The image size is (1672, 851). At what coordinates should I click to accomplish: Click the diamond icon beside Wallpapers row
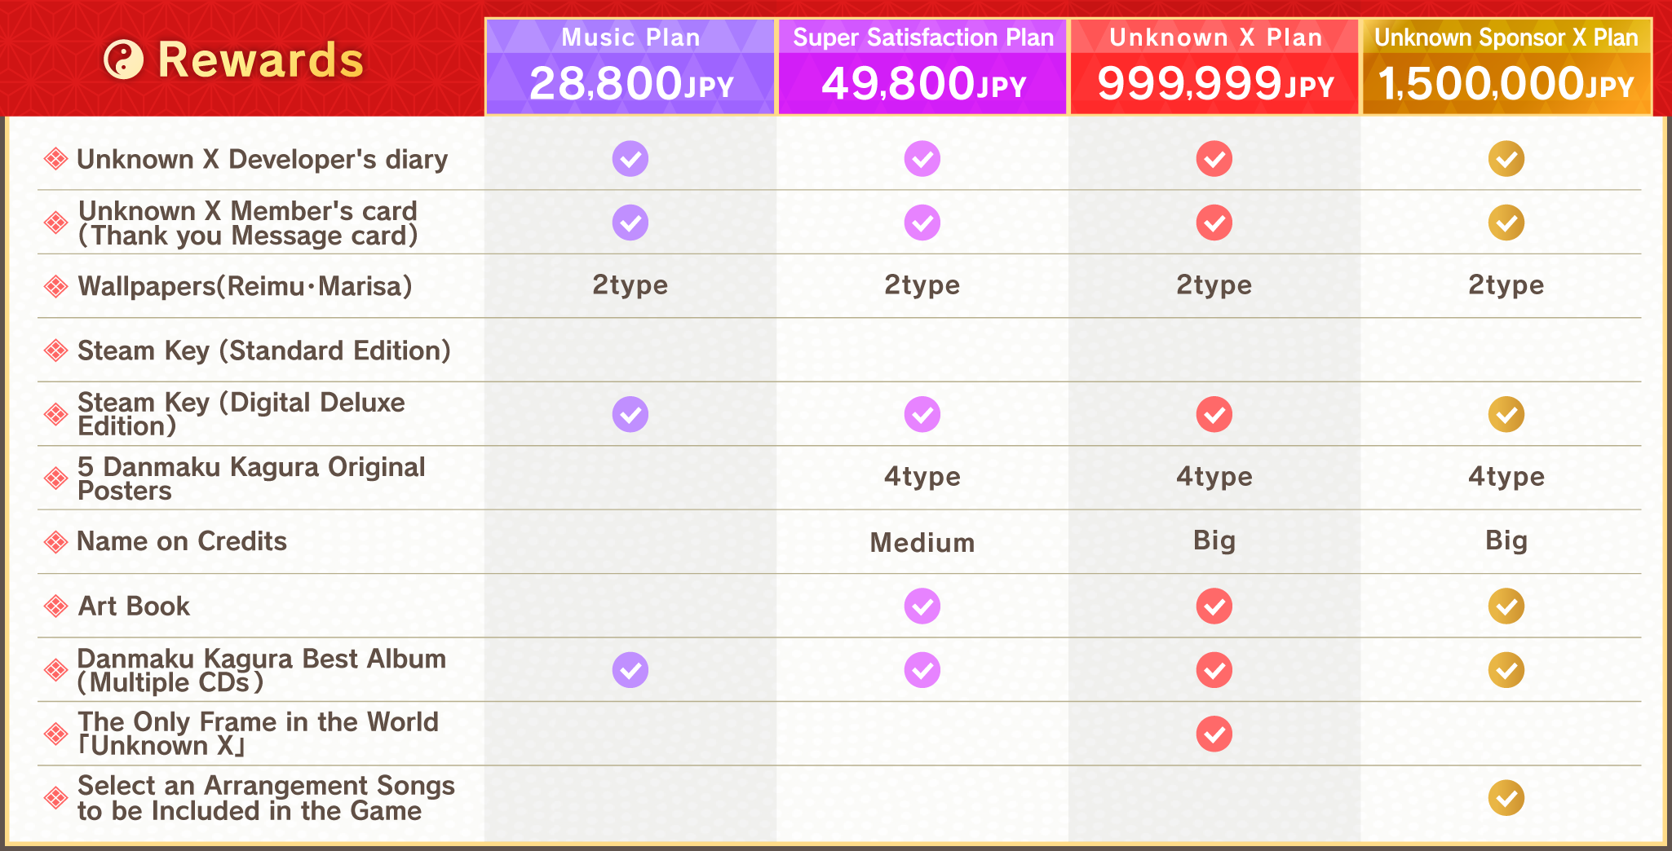(55, 286)
